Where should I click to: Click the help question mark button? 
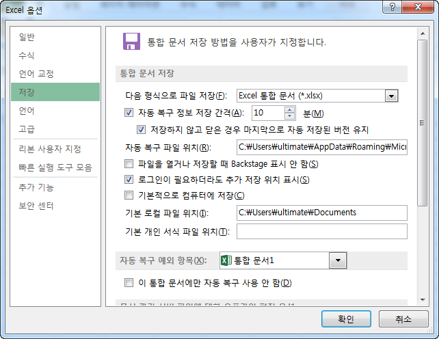coord(393,7)
